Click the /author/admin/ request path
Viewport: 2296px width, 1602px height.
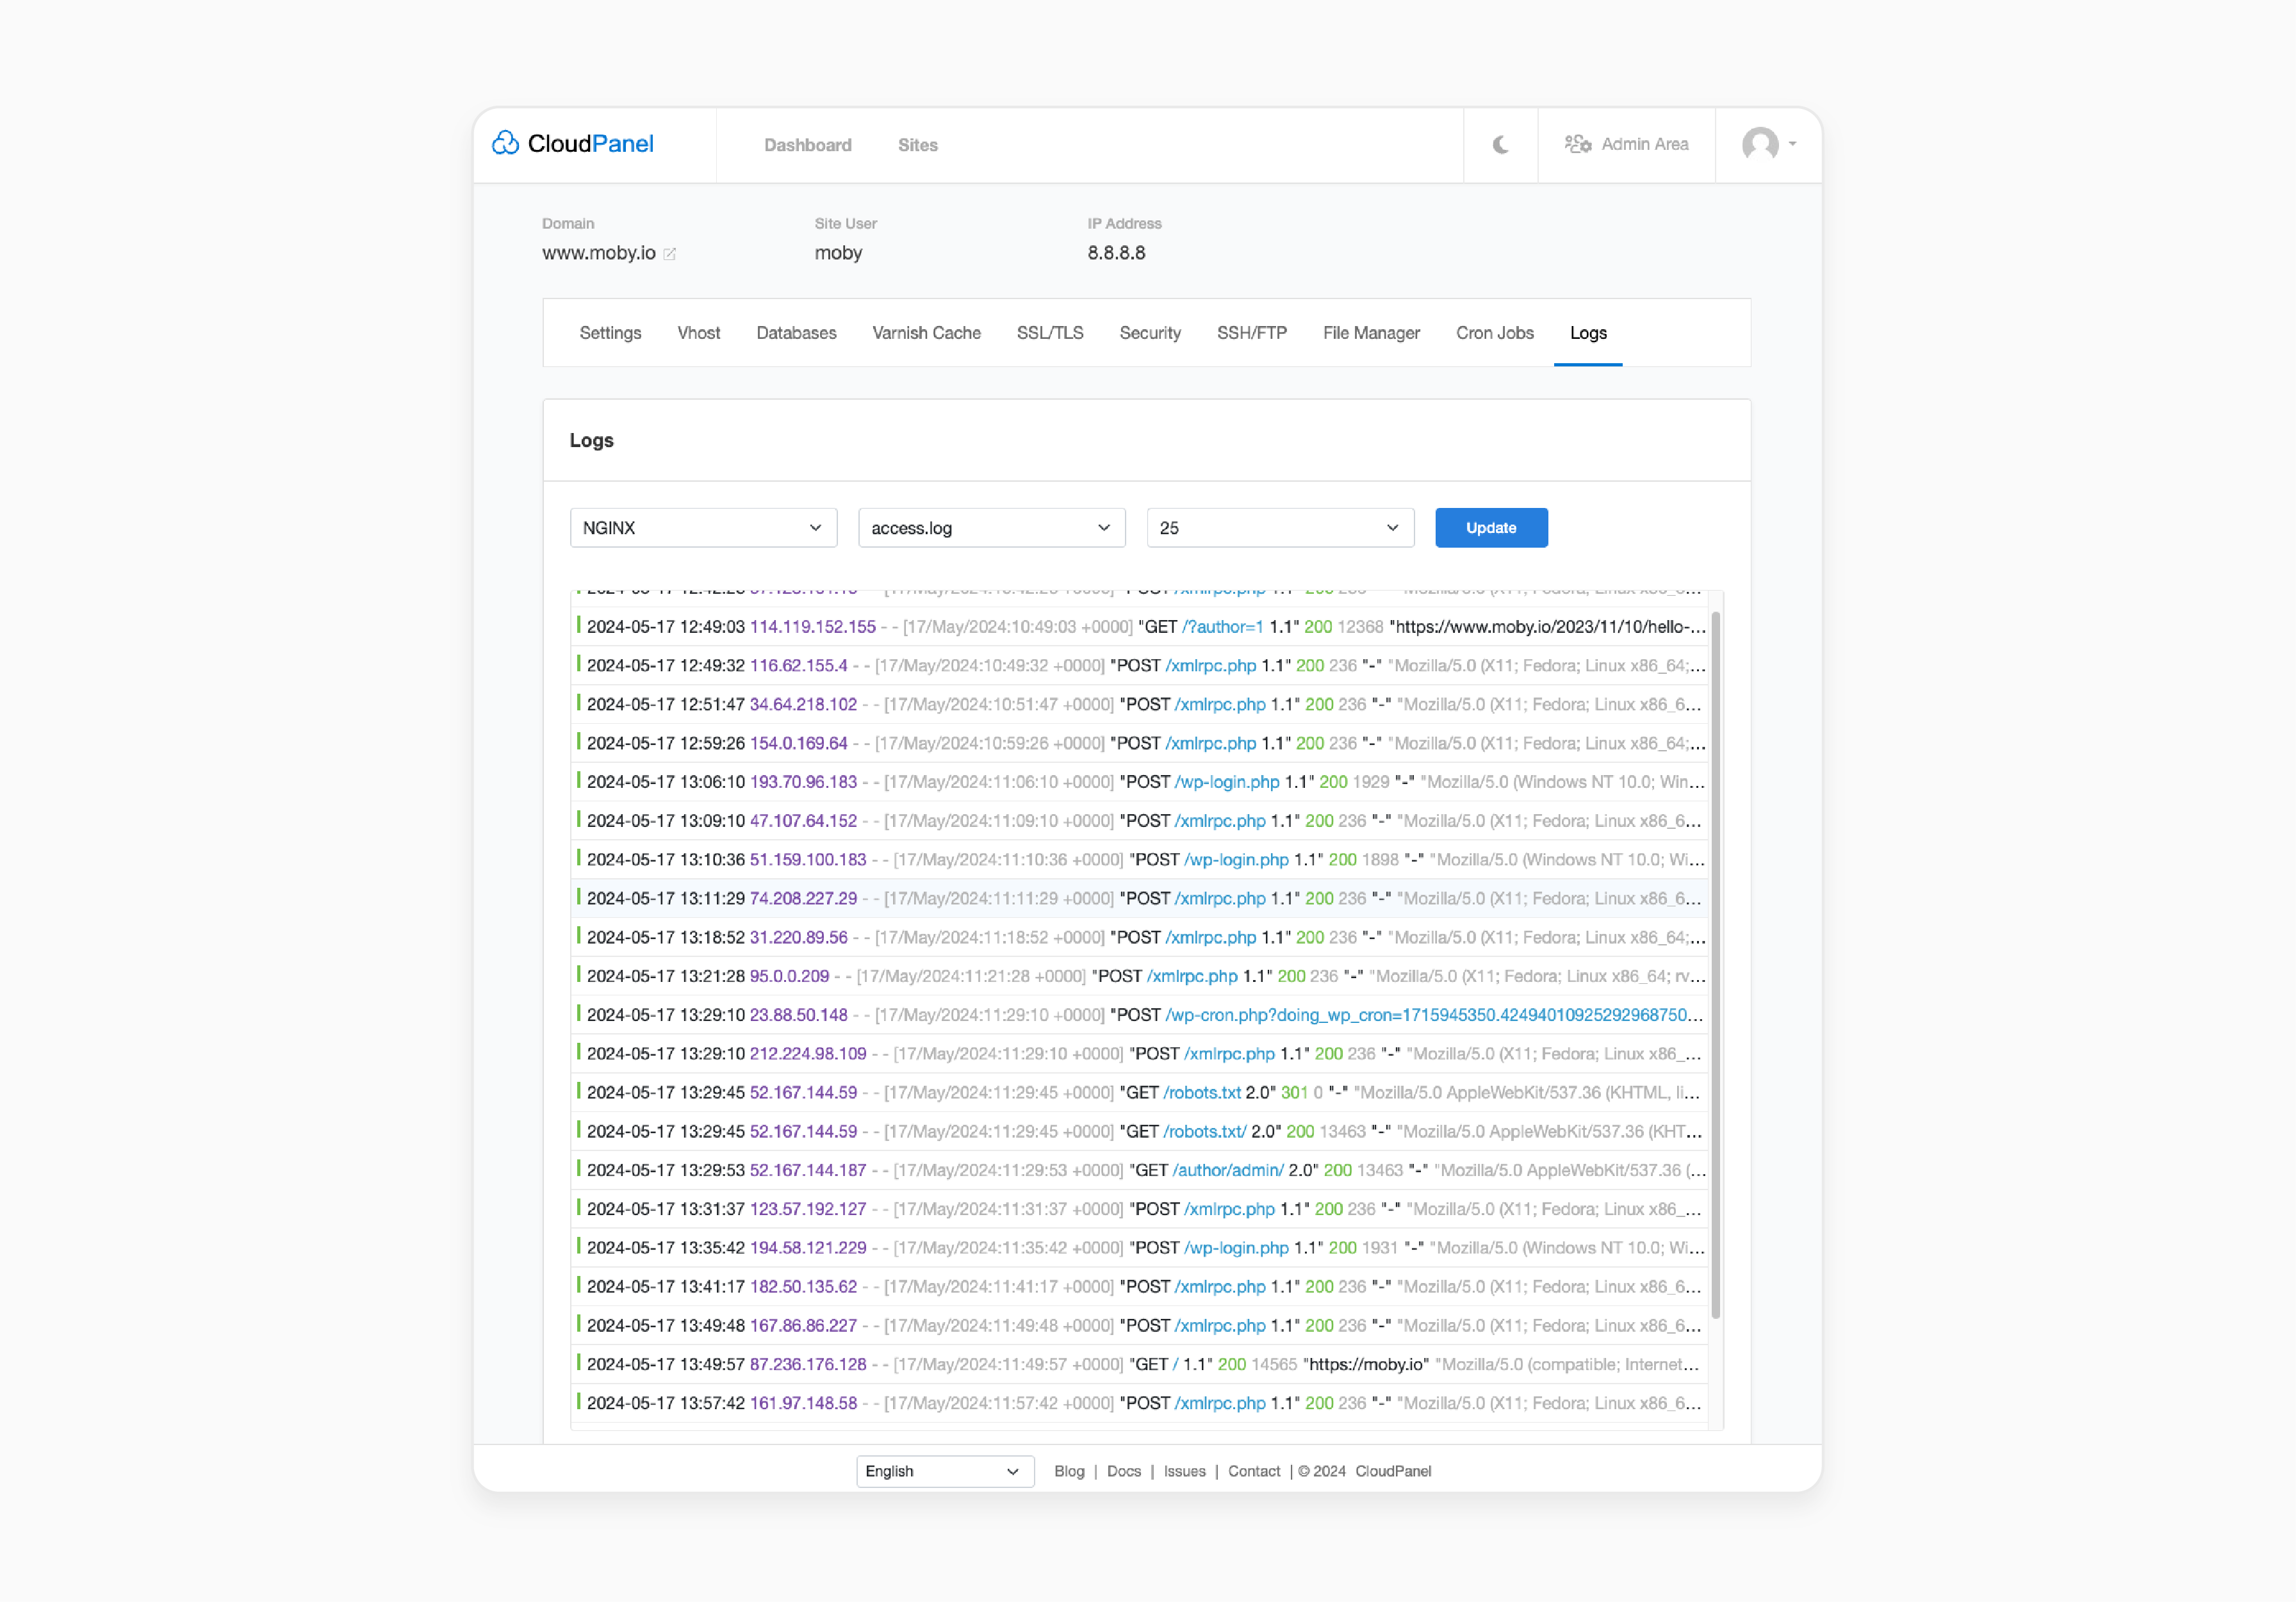[x=1228, y=1170]
